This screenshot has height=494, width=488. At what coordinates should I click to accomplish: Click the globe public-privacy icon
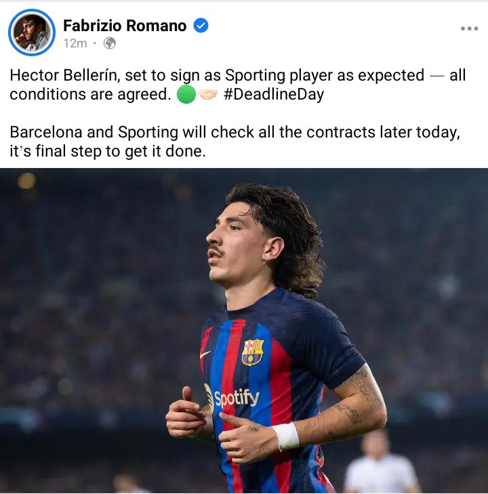[x=110, y=43]
